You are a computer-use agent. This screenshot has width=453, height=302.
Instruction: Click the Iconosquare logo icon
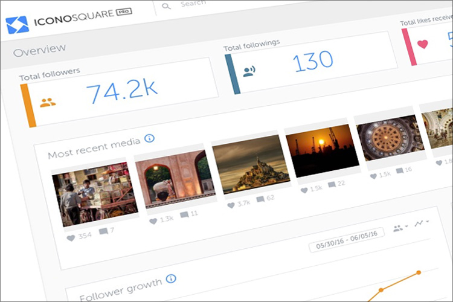tap(18, 25)
